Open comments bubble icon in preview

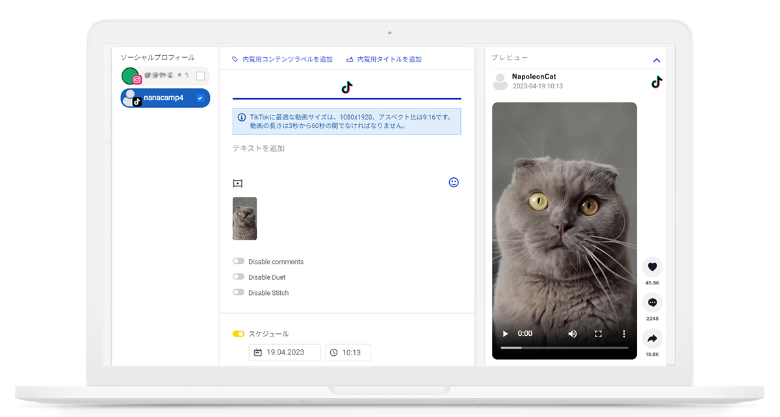[653, 303]
